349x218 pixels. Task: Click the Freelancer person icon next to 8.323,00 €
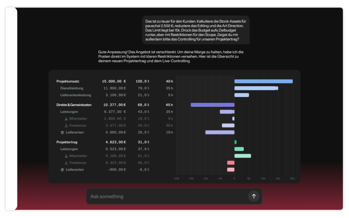point(66,163)
